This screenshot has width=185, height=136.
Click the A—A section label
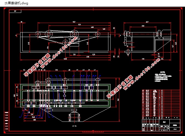pos(74,126)
